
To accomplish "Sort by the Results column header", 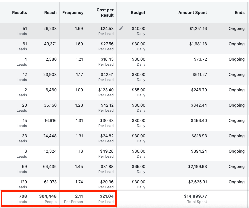I will [x=20, y=13].
